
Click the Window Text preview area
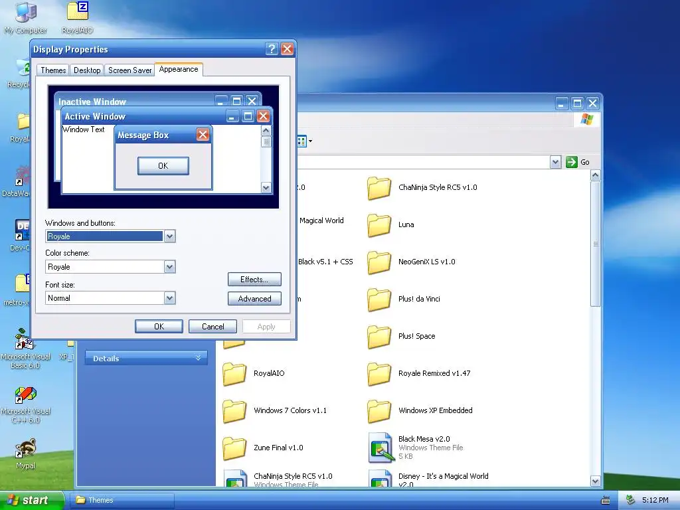(x=83, y=129)
